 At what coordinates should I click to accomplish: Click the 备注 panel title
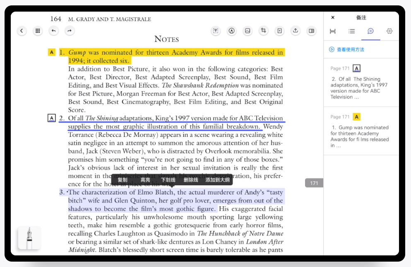coord(361,17)
